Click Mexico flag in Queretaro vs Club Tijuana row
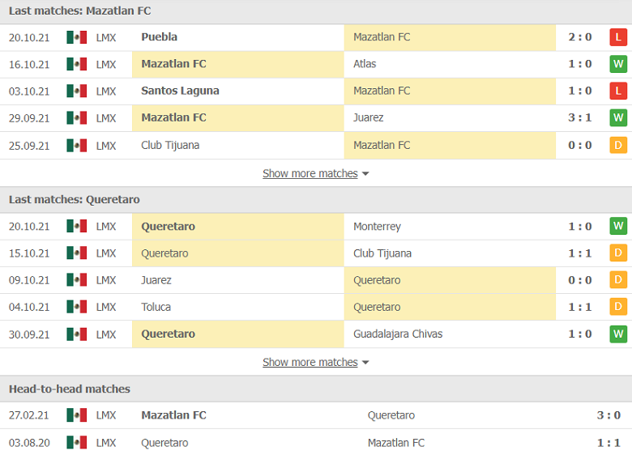Viewport: 632px width, 455px height. [x=77, y=253]
